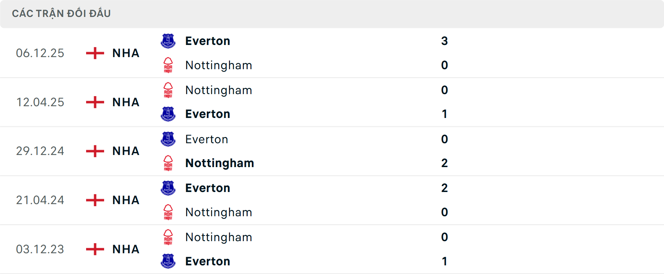Click the Everton badge in the 29.12.24 match
Image resolution: width=664 pixels, height=274 pixels.
coord(168,139)
